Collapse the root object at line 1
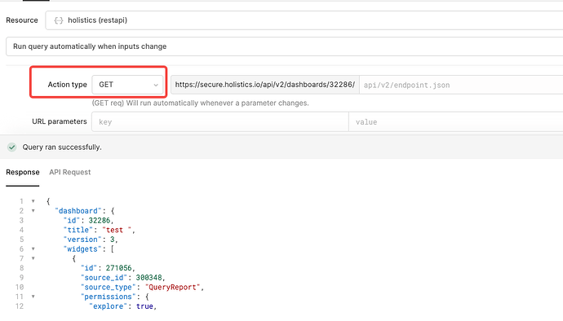 [x=33, y=201]
